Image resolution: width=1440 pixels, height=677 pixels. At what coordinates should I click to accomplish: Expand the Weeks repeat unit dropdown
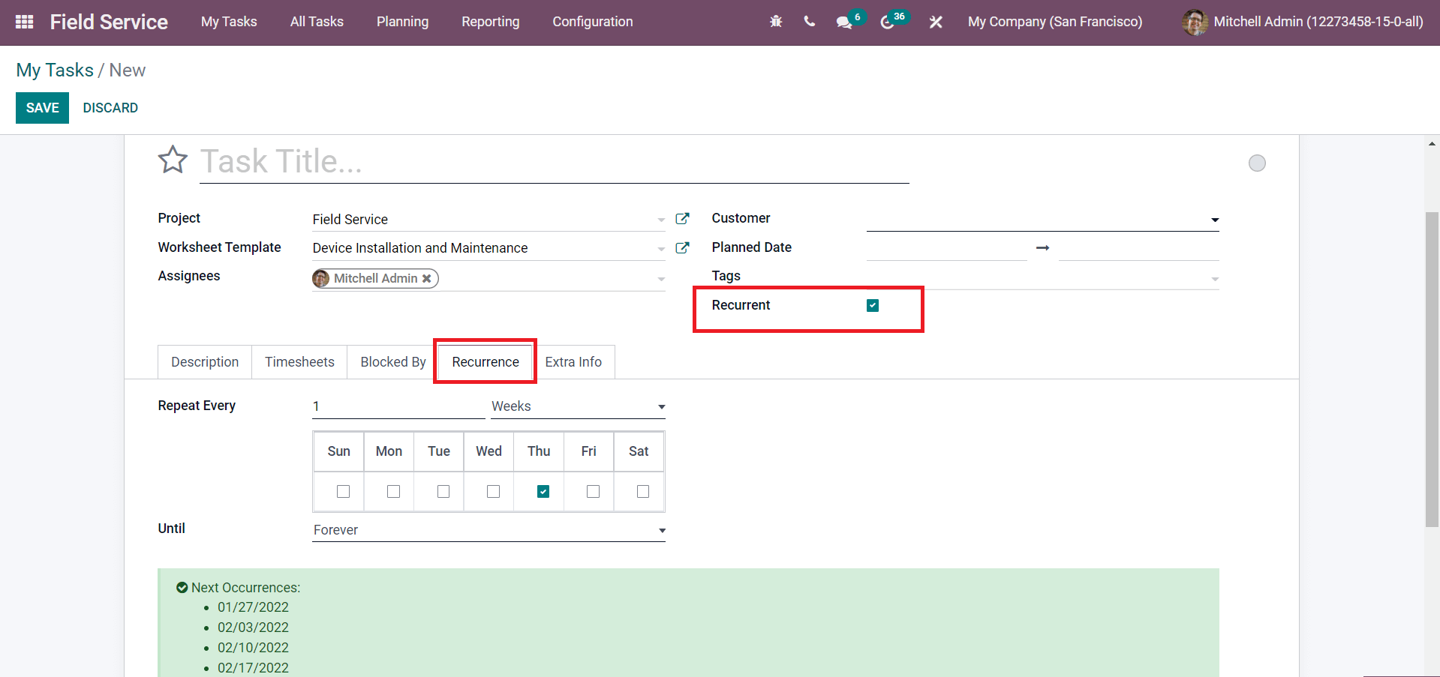coord(577,406)
